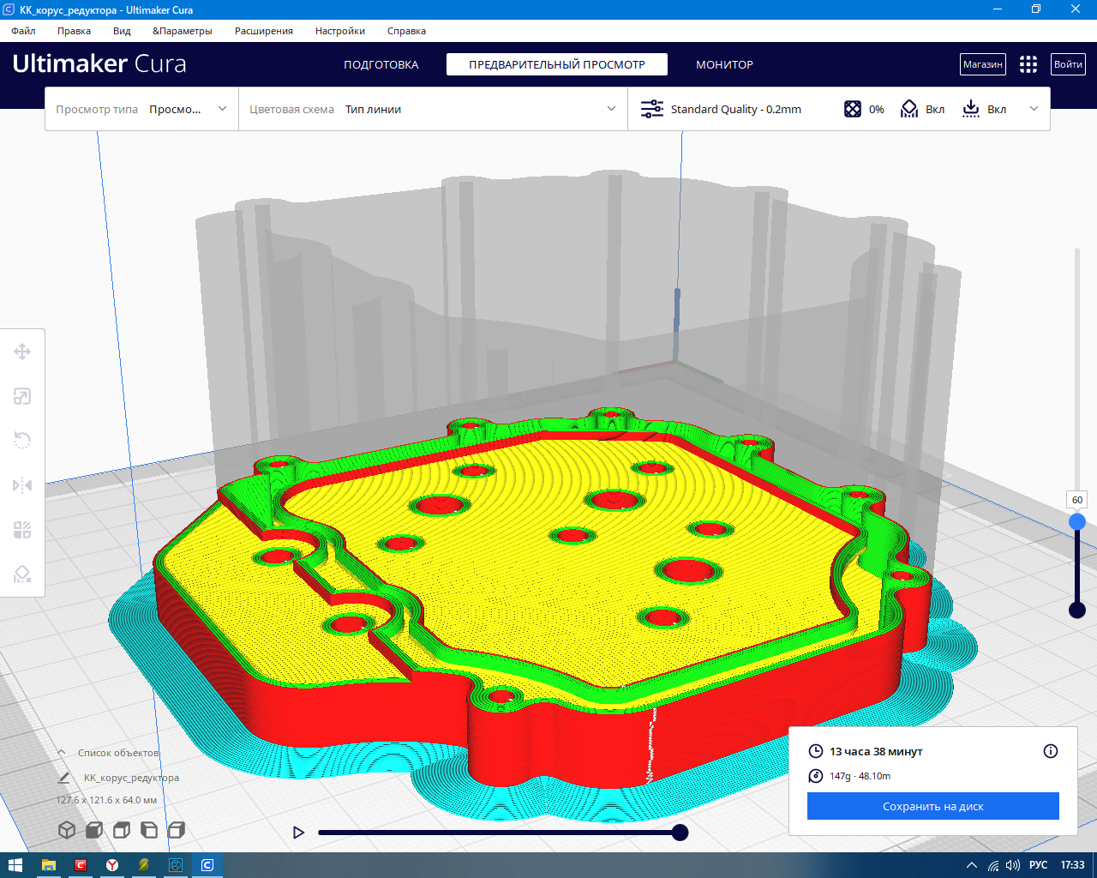Open the Вид menu
This screenshot has height=878, width=1097.
pos(122,31)
